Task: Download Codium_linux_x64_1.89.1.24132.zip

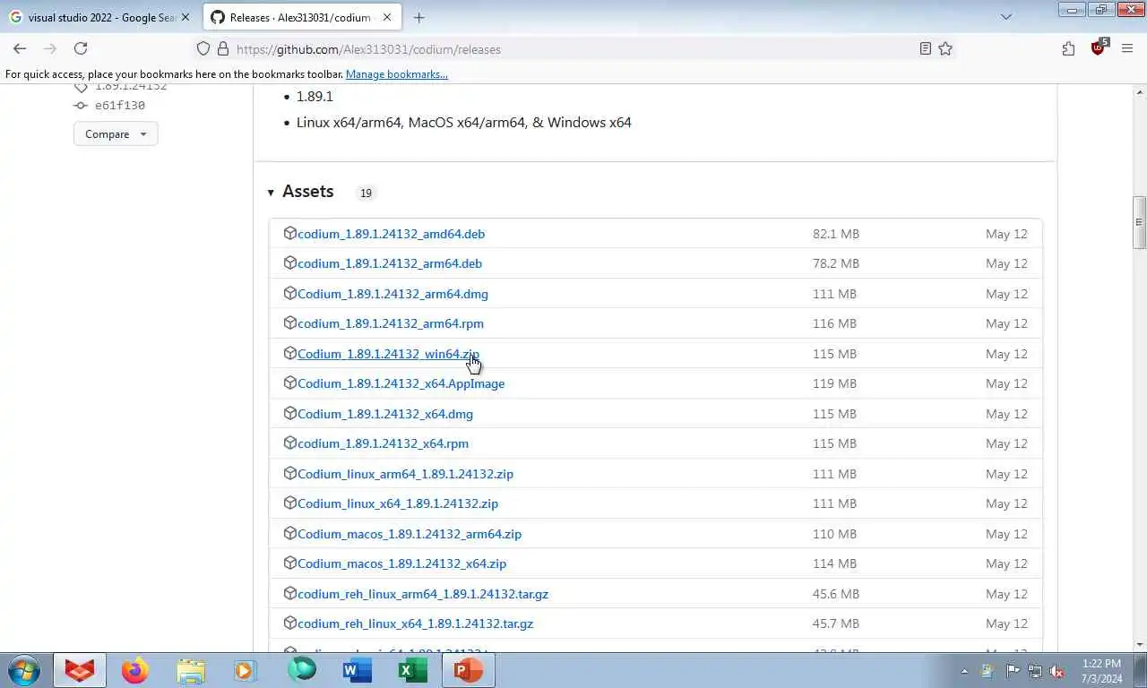Action: coord(398,503)
